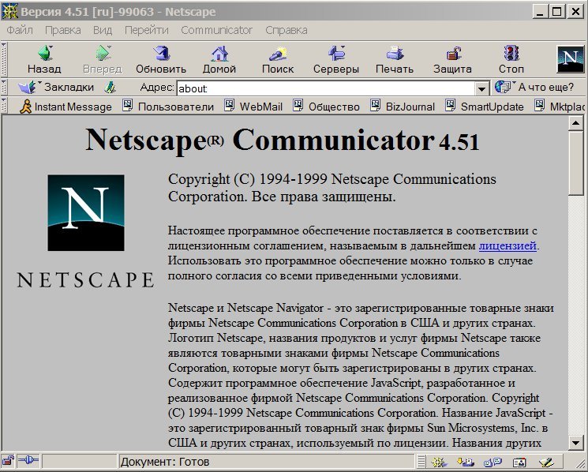Open Composer from the component bar
The height and width of the screenshot is (472, 588).
click(546, 463)
